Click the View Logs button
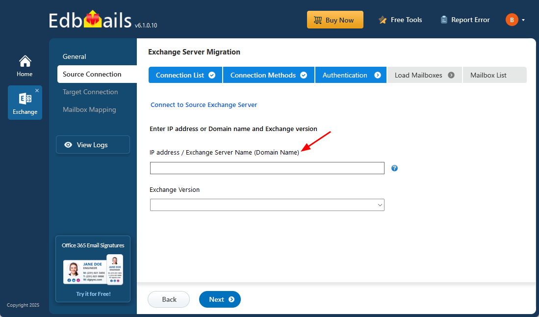The image size is (539, 317). [93, 145]
